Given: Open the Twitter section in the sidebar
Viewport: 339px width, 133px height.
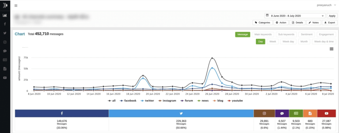Looking at the screenshot, I should pos(5,33).
